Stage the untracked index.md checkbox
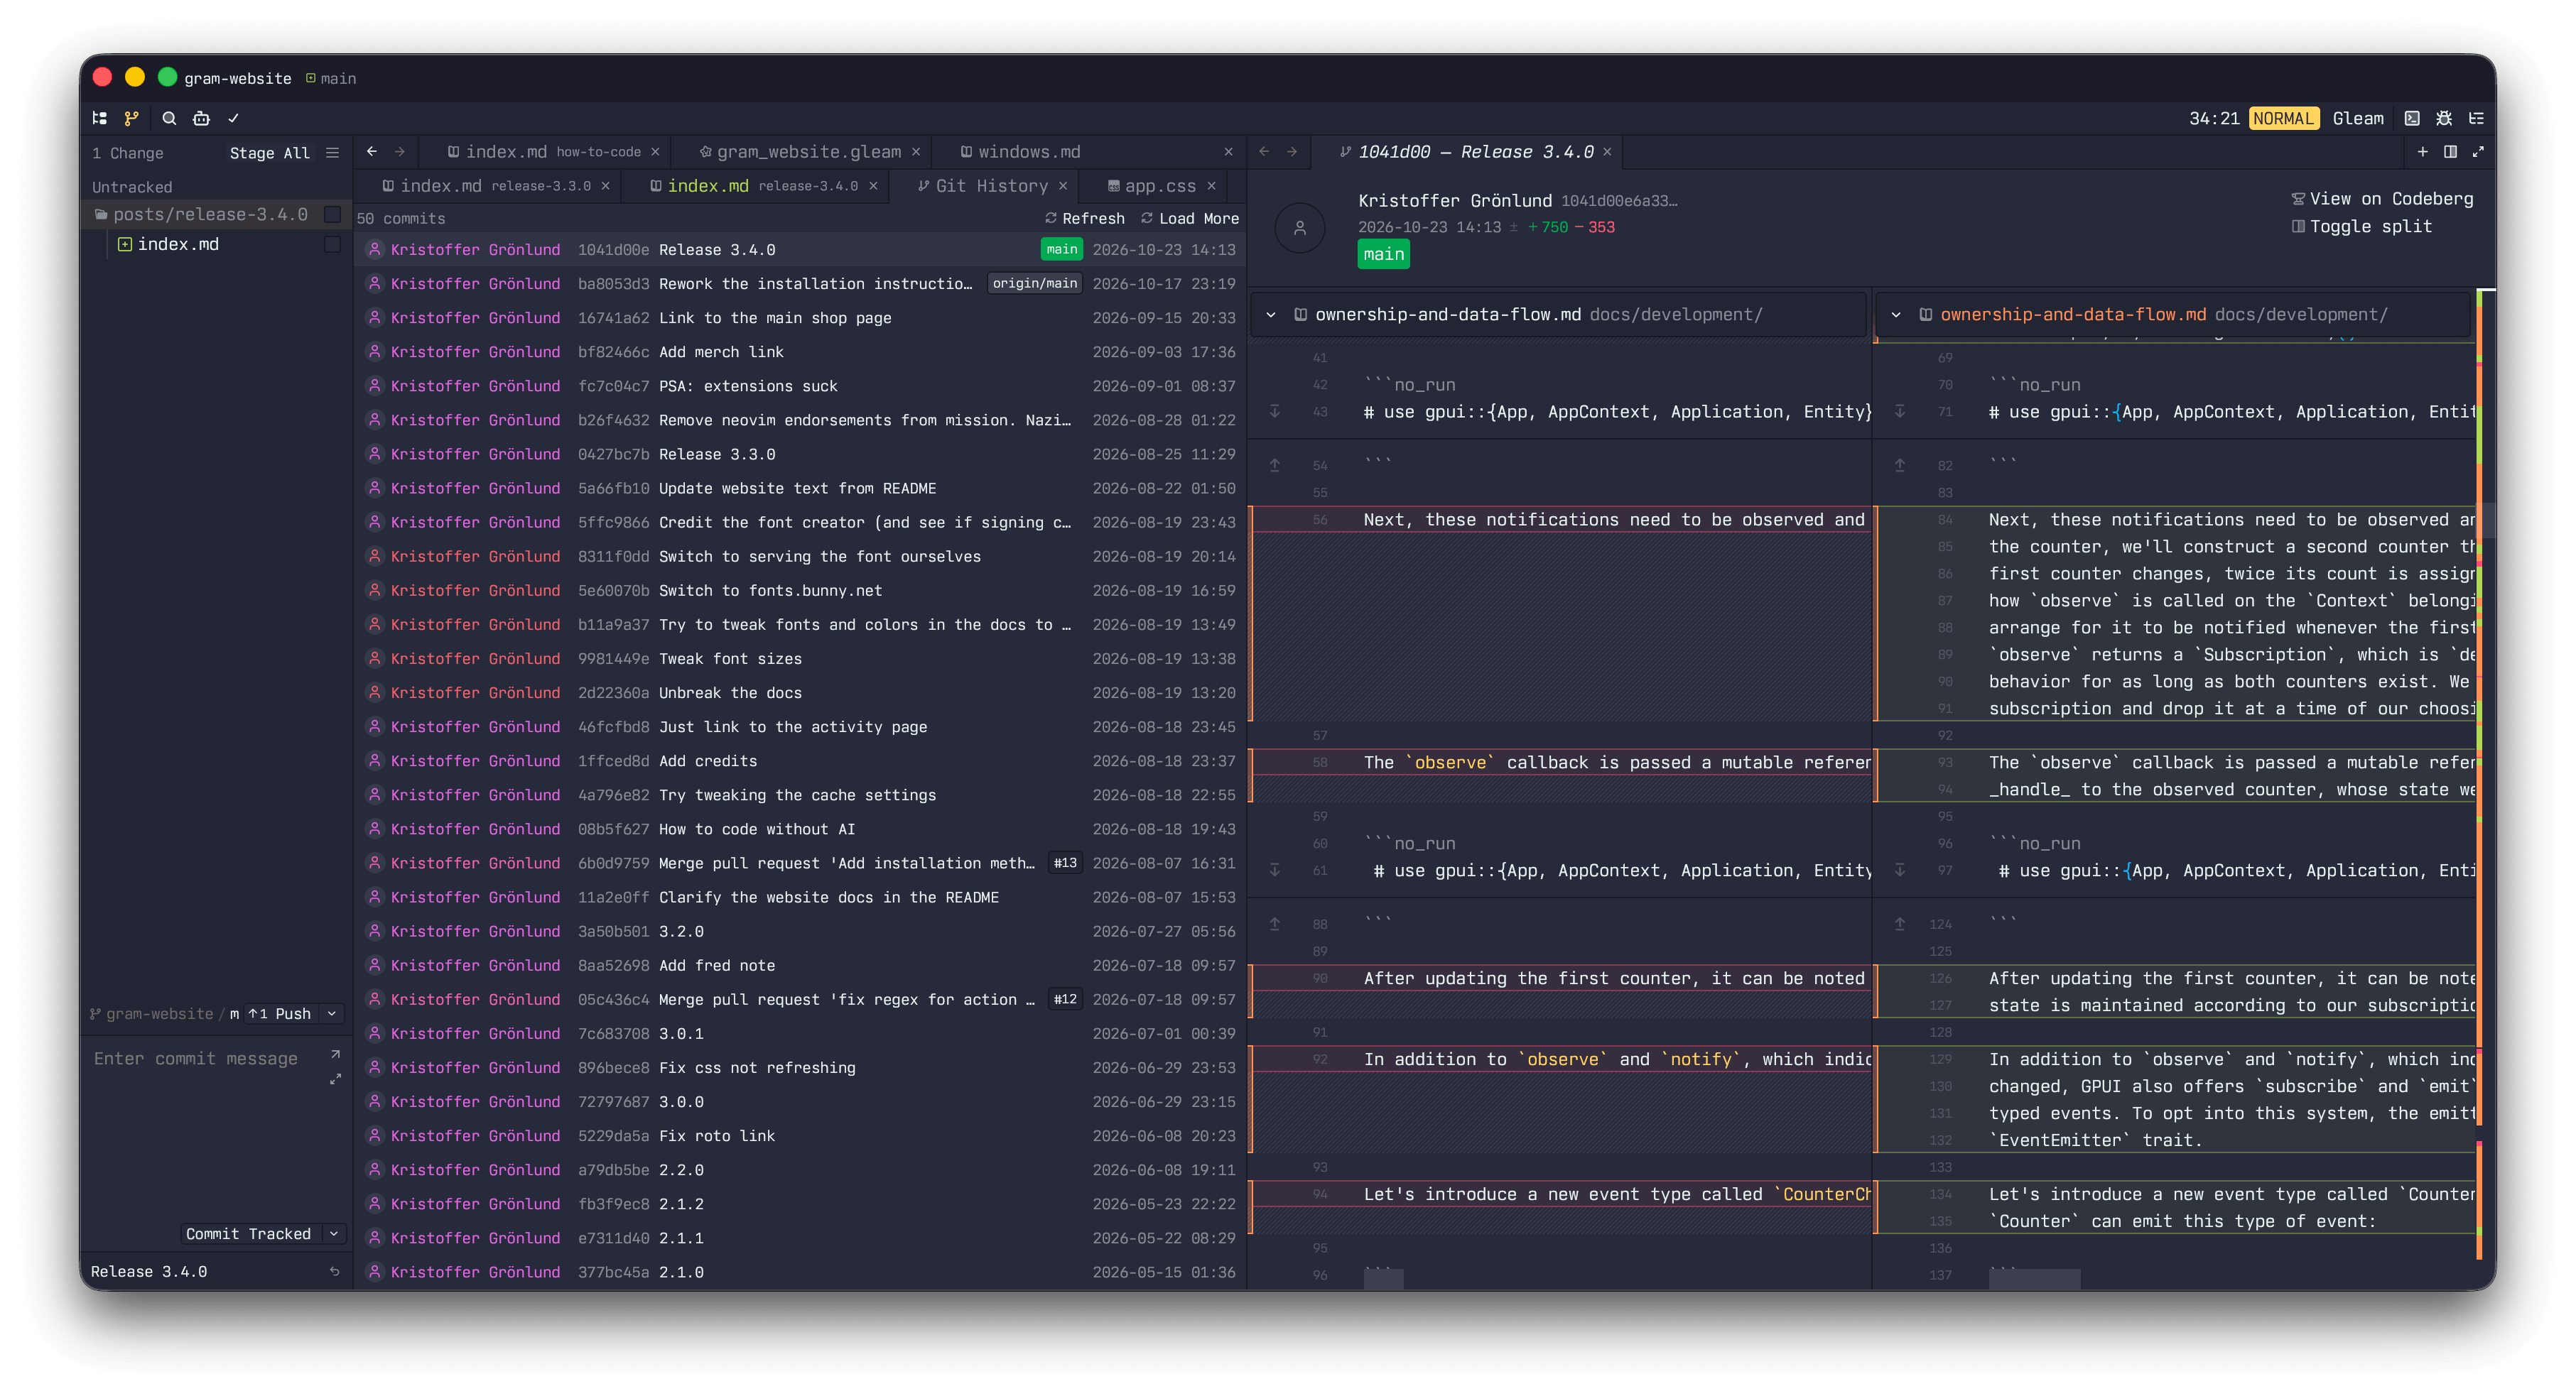Screen dimensions: 2576x1396 tap(333, 245)
